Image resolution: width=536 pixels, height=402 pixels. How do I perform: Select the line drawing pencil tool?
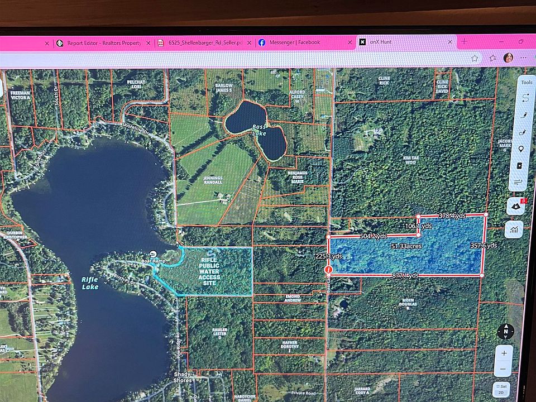point(524,114)
